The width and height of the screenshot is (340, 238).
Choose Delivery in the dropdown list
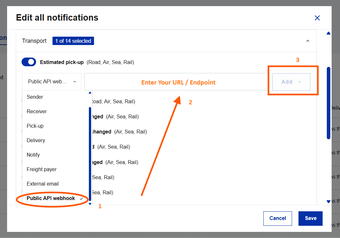tap(36, 140)
